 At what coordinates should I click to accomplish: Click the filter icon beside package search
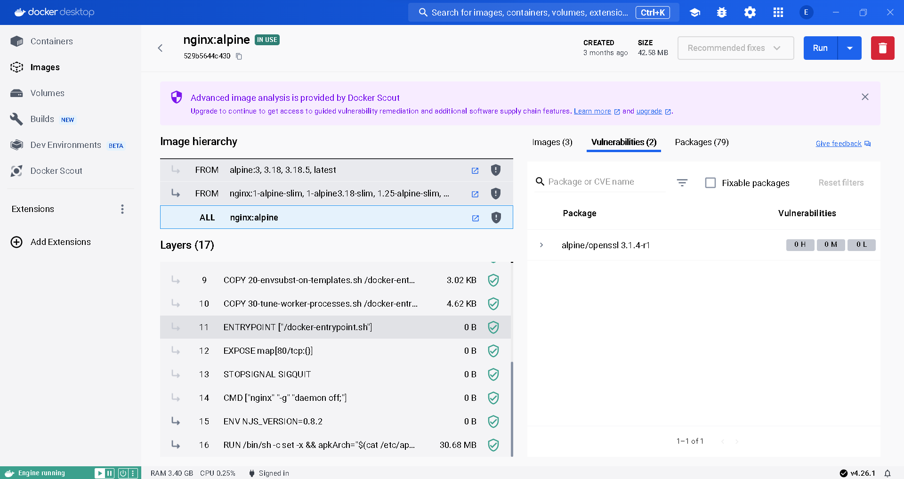(682, 182)
